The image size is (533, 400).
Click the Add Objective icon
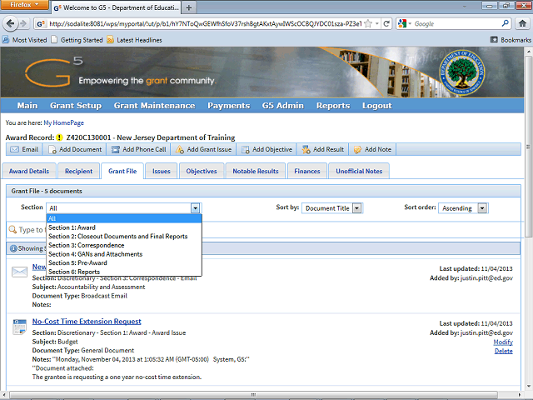click(246, 149)
